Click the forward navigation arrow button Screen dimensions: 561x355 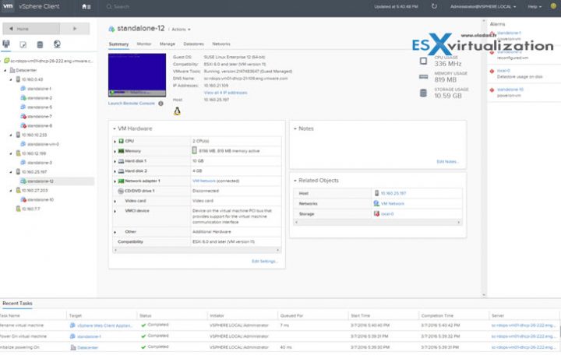pyautogui.click(x=75, y=29)
